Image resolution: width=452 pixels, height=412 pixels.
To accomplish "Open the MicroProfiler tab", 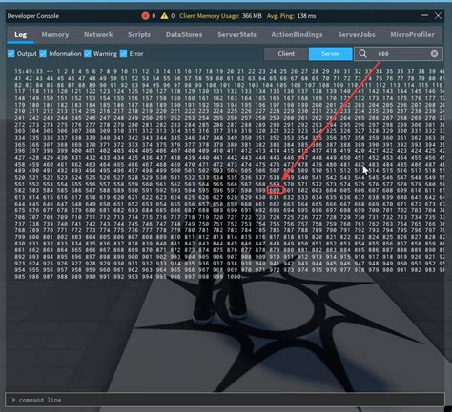I will click(412, 35).
